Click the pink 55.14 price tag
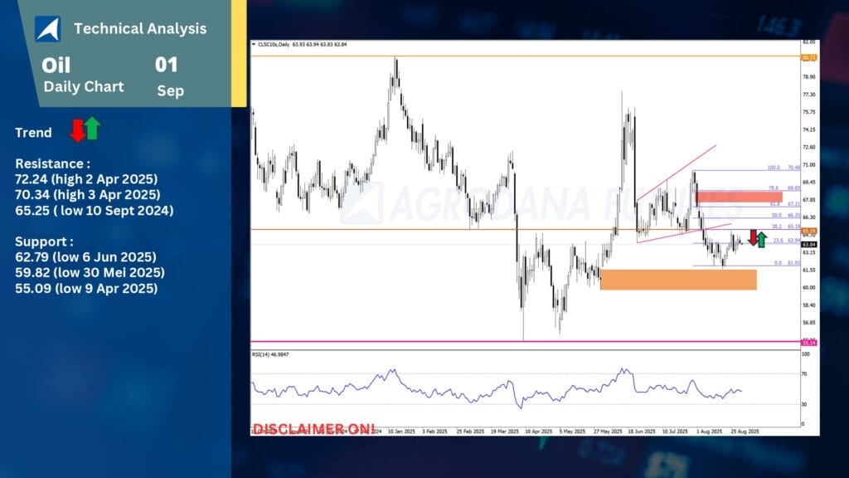The height and width of the screenshot is (478, 849). click(x=809, y=342)
